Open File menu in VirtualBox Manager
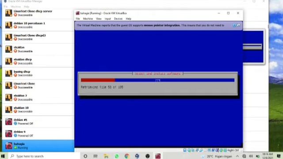This screenshot has height=159, width=283. click(x=6, y=7)
